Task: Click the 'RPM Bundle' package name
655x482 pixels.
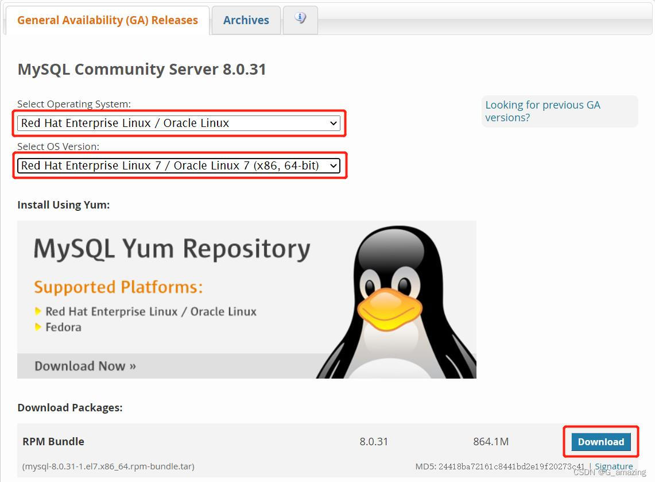Action: [x=53, y=441]
